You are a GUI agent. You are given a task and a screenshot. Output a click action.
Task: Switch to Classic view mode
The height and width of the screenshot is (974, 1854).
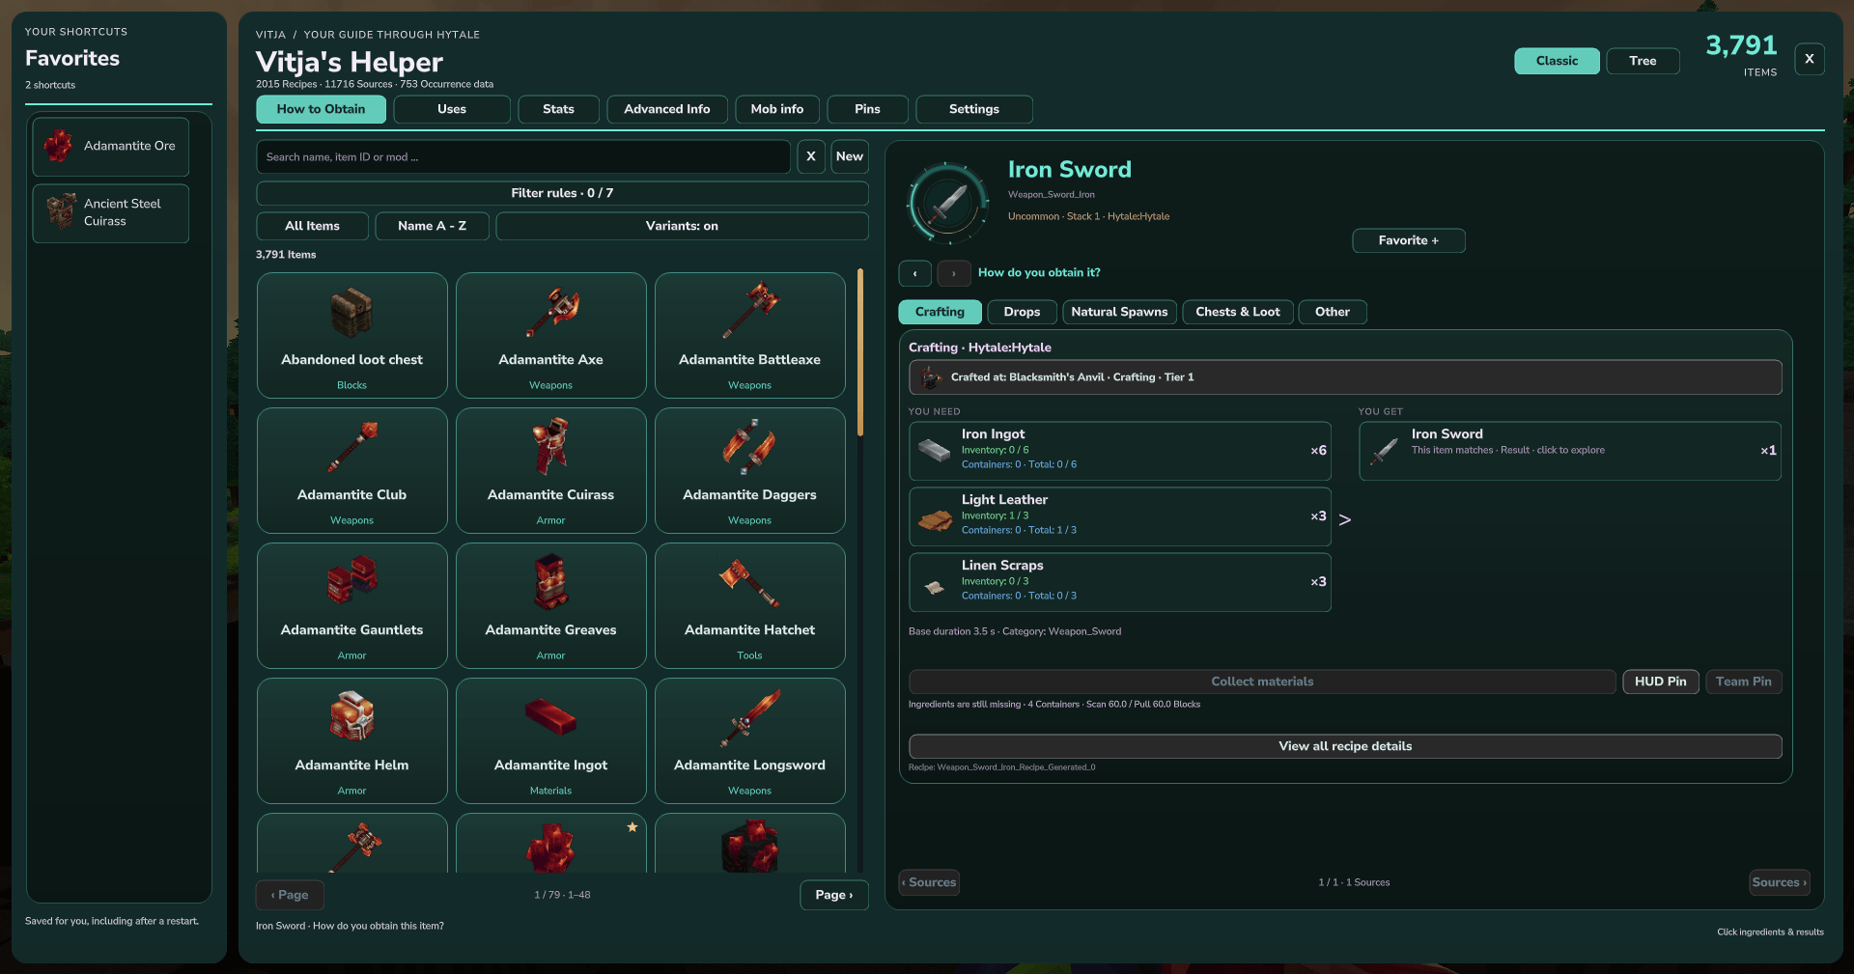click(1557, 61)
